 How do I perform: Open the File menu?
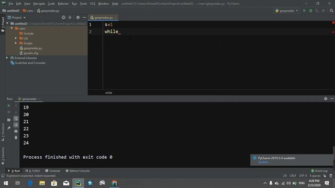click(x=10, y=4)
